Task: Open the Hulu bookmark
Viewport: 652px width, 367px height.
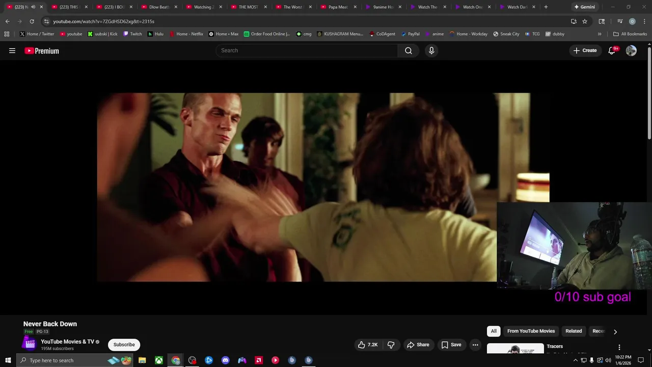Action: pos(155,34)
